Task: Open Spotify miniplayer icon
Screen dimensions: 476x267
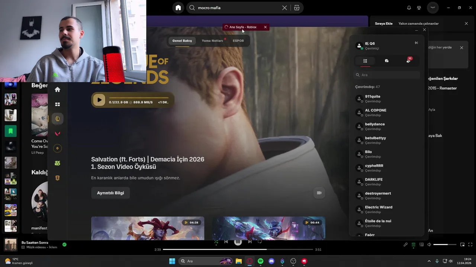Action: (x=462, y=245)
